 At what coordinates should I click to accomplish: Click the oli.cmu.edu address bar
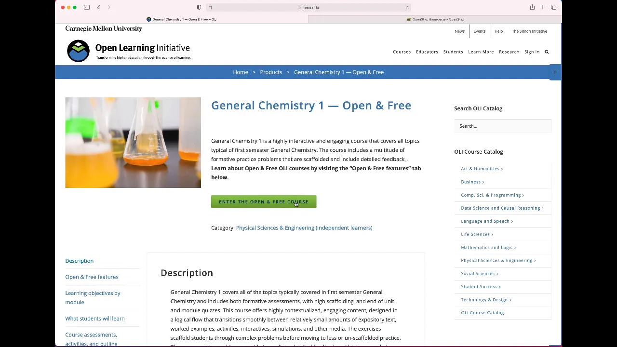point(308,7)
